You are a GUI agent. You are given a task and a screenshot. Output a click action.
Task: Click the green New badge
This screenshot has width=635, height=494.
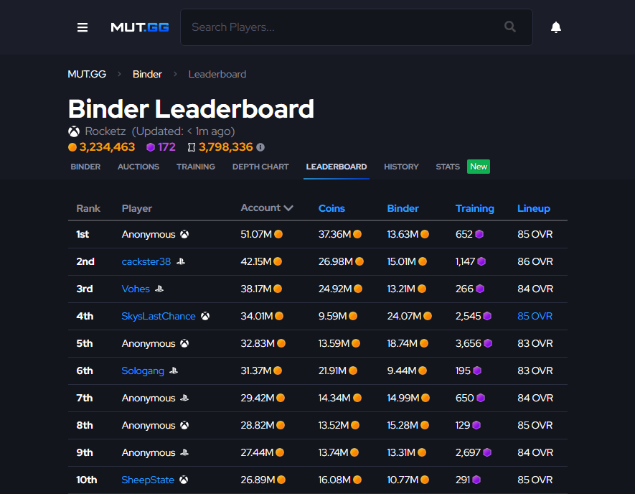tap(479, 167)
